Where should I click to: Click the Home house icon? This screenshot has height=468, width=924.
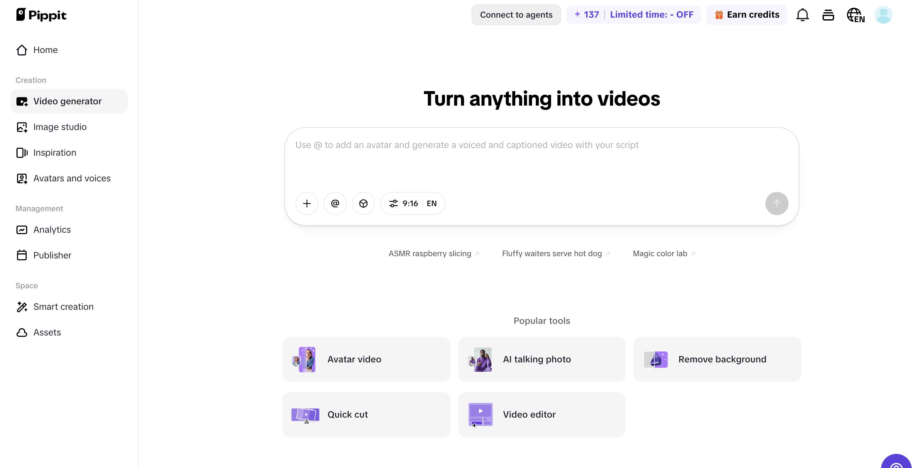click(x=22, y=50)
